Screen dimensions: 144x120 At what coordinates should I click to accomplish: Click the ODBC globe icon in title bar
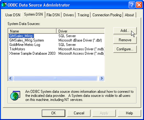pos(4,5)
